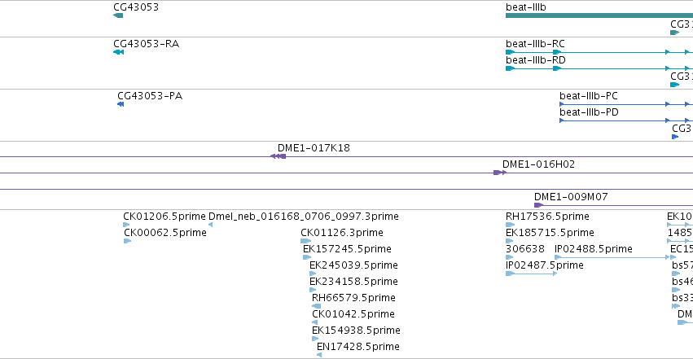Click the Dmel_neb_016168_0706_0997.3prime label
Viewport: 693px width, 359px height.
(x=304, y=217)
